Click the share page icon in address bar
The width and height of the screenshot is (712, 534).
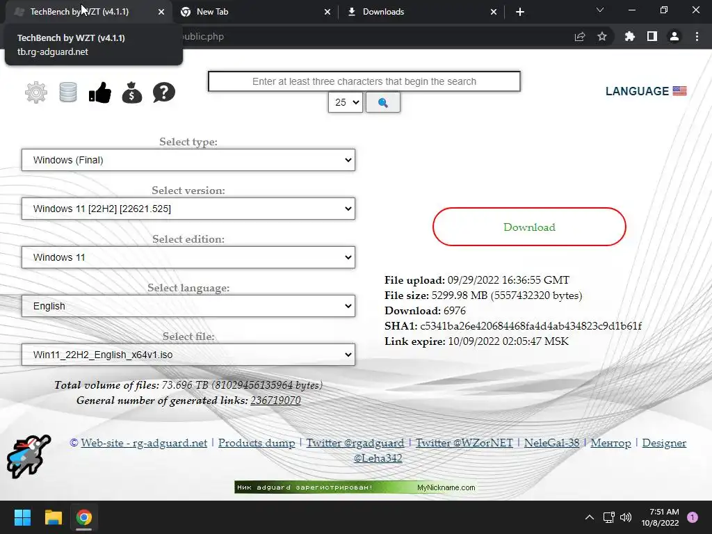click(580, 37)
